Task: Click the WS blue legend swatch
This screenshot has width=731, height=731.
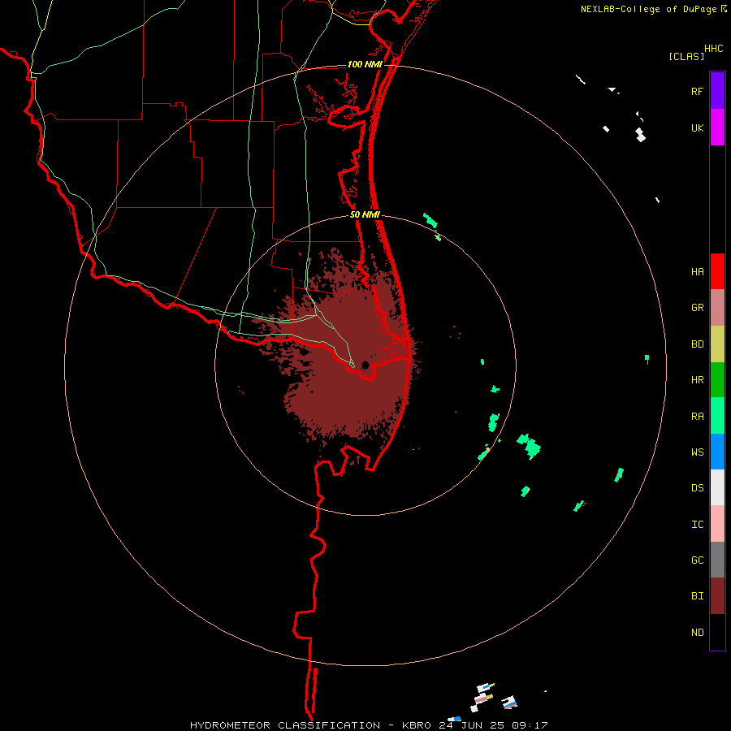Action: click(x=717, y=452)
